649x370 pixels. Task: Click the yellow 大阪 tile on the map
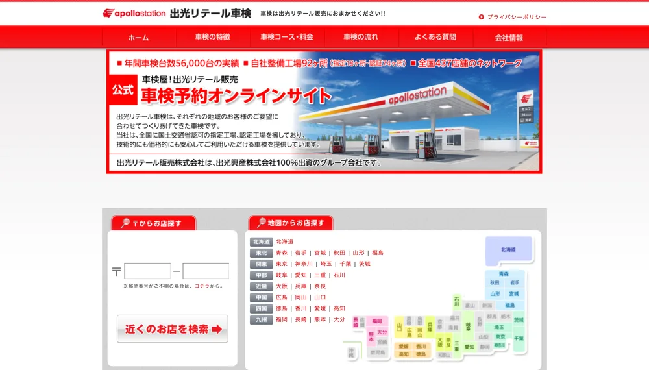pos(440,342)
